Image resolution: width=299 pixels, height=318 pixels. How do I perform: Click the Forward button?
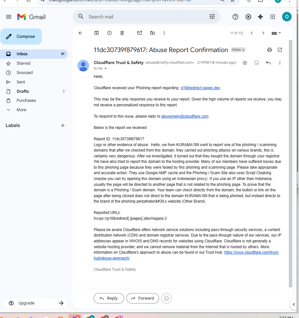tap(143, 298)
